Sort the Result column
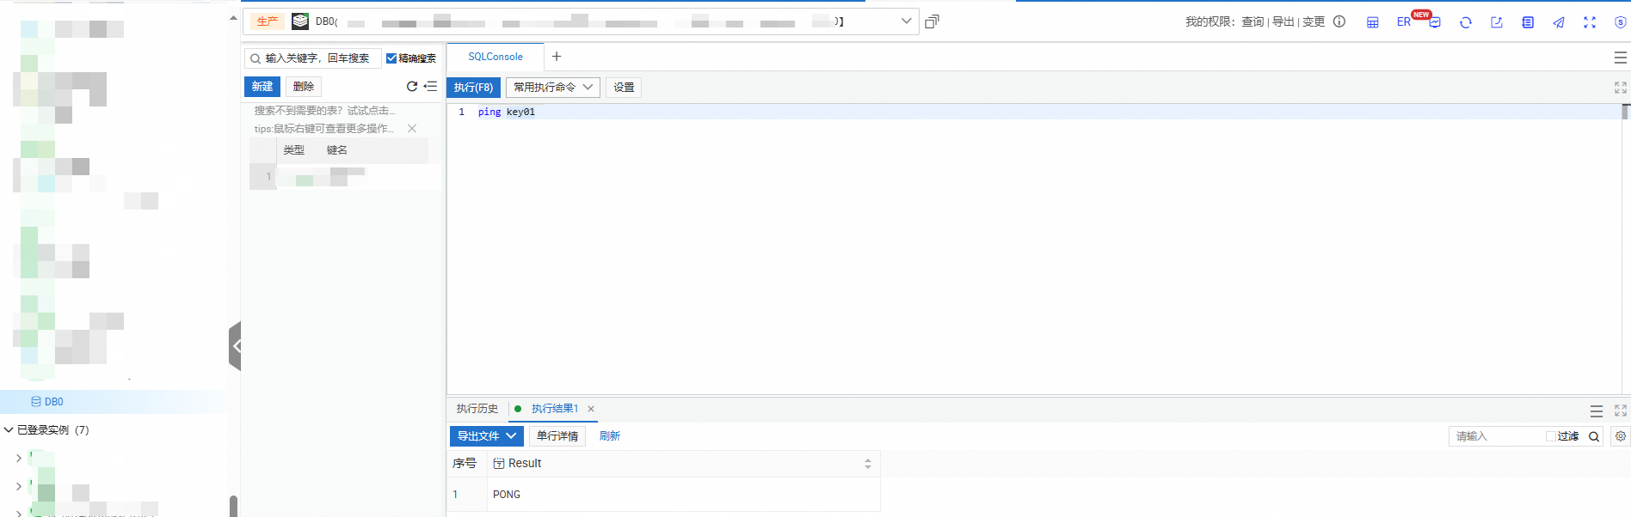 868,464
